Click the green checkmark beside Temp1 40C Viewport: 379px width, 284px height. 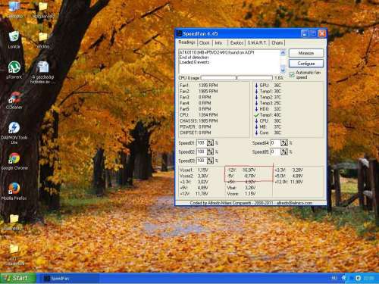pos(256,115)
